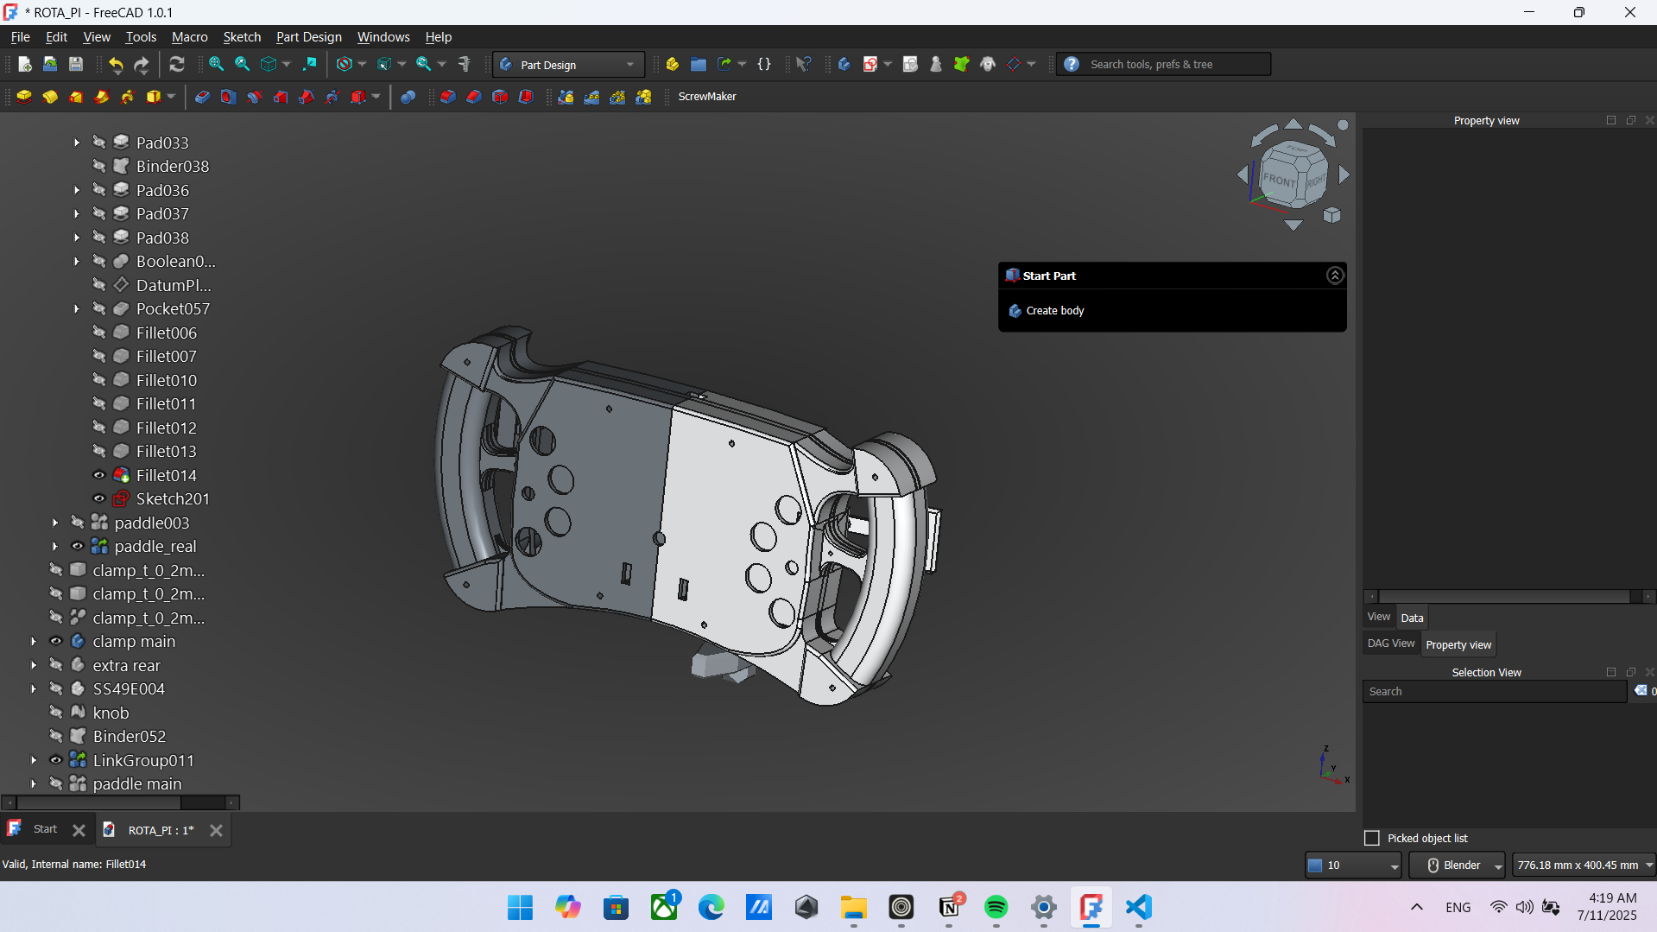Click the Selection View search field
Image resolution: width=1657 pixels, height=932 pixels.
(1494, 691)
